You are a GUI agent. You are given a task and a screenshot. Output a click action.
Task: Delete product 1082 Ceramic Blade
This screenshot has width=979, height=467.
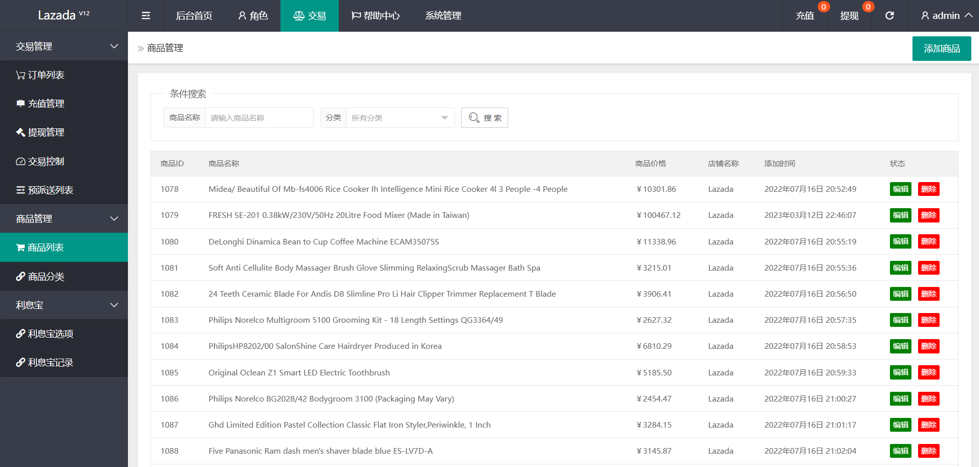(x=929, y=294)
